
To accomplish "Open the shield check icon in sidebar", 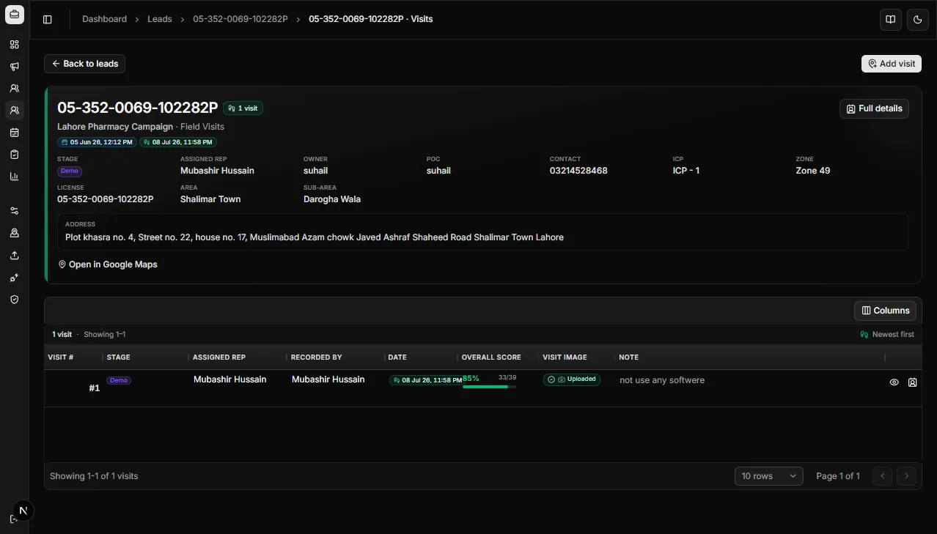I will pos(14,300).
